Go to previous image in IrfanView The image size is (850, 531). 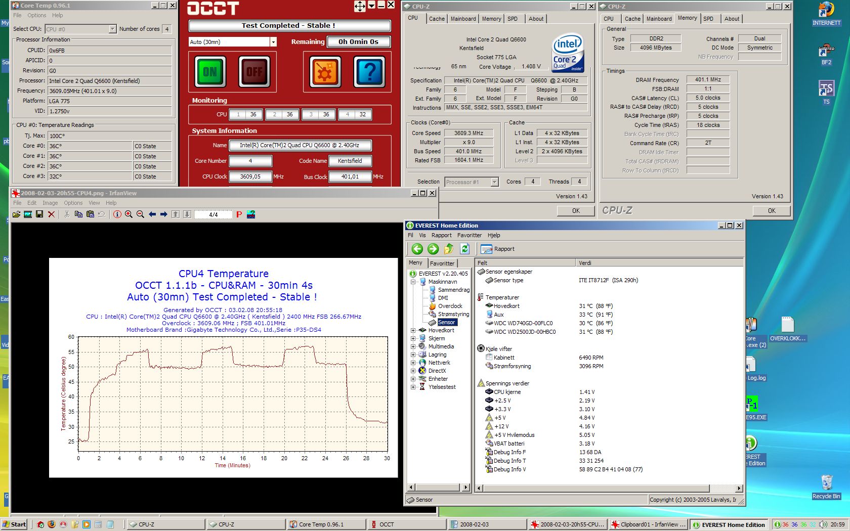click(x=152, y=214)
